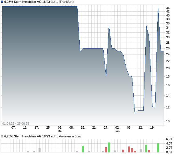
Task: Click the price peak at 44 near chart end
Action: point(158,7)
